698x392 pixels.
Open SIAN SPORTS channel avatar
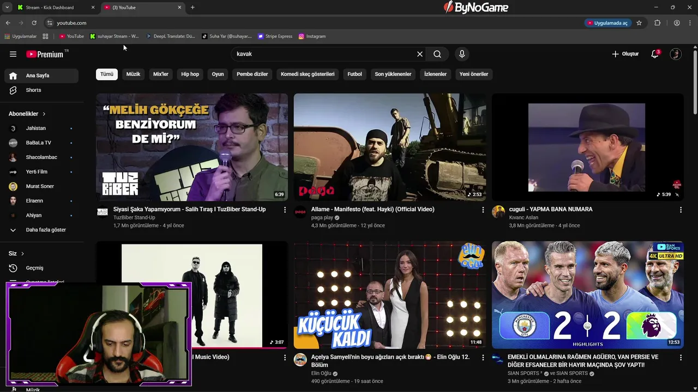tap(497, 359)
